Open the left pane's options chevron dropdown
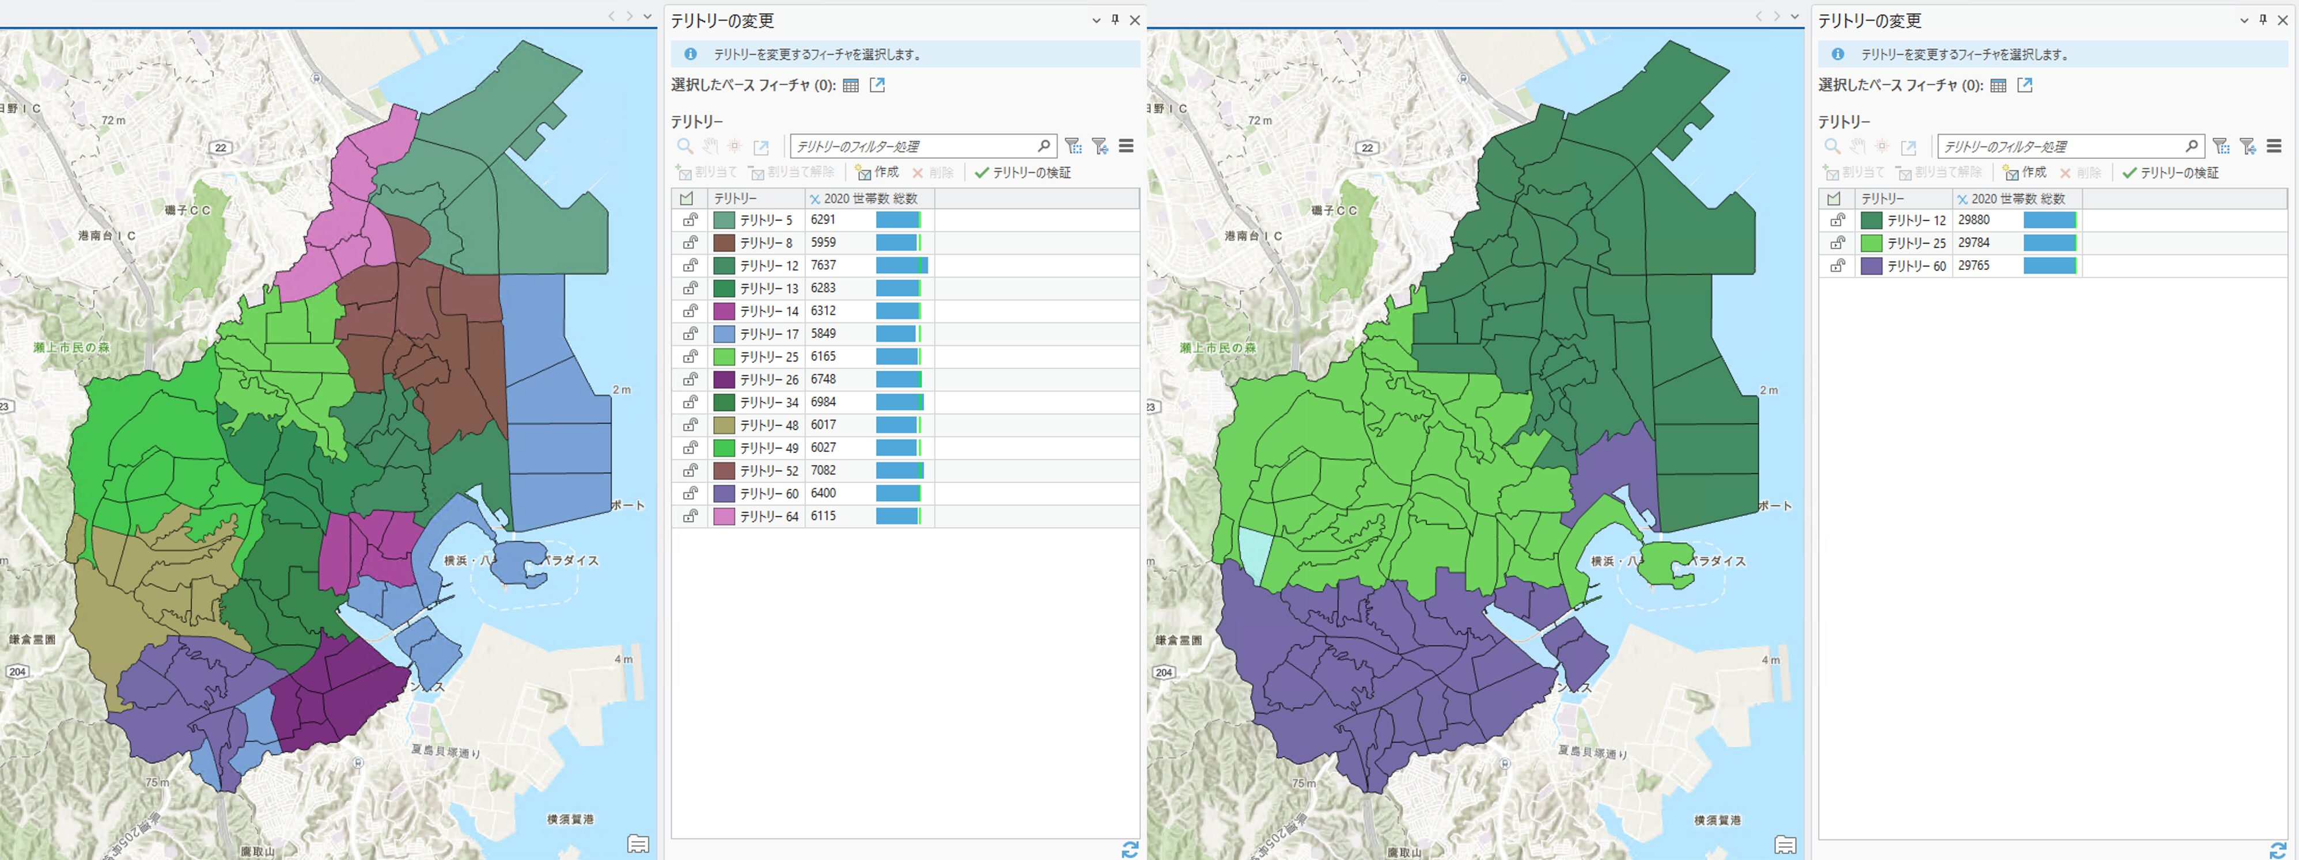 (x=1096, y=20)
